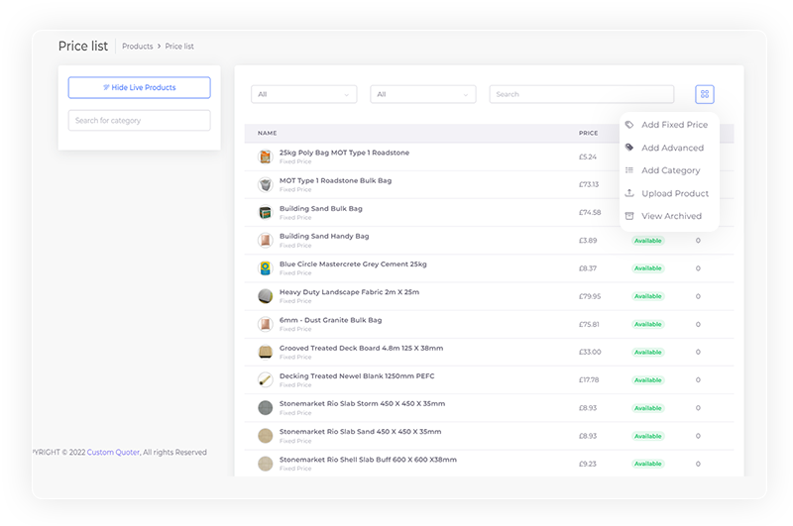Click Grooved Treated Deck Board thumbnail
The height and width of the screenshot is (526, 793).
(265, 352)
